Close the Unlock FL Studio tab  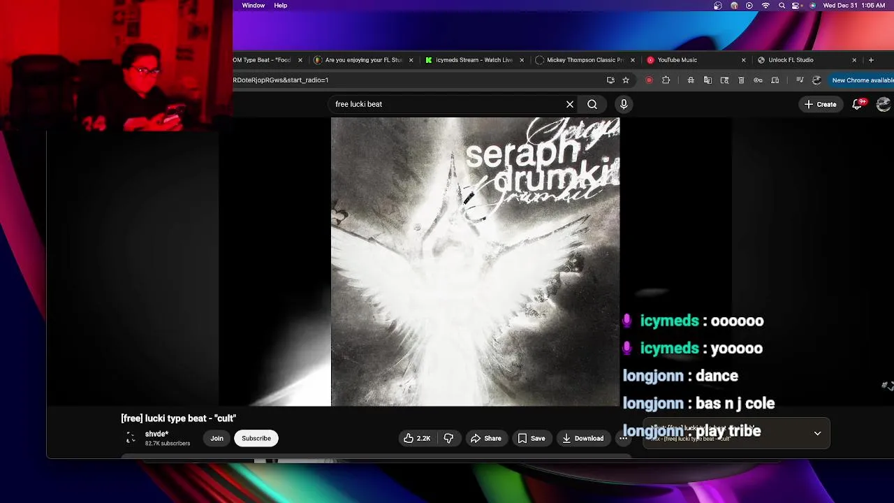(x=854, y=60)
